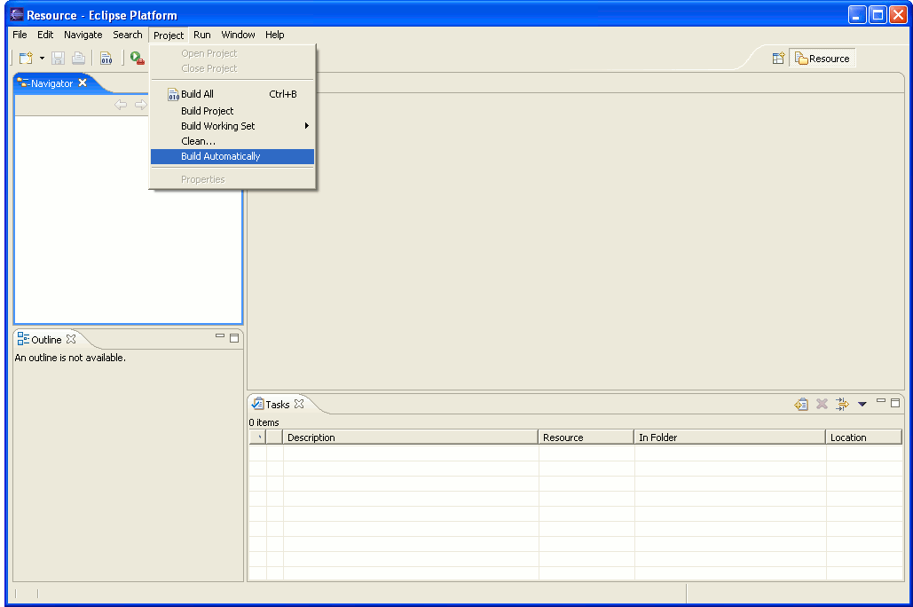
Task: Click the Add Task icon in Tasks view
Action: click(x=801, y=404)
